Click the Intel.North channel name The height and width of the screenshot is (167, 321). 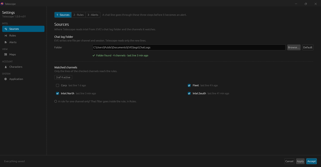tap(68, 93)
